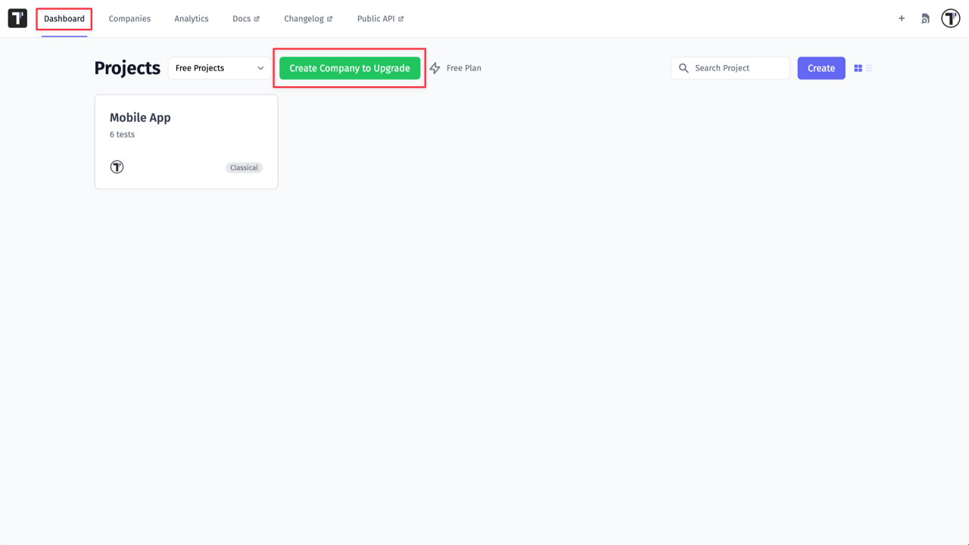Expand the Free Projects dropdown
969x545 pixels.
click(220, 68)
